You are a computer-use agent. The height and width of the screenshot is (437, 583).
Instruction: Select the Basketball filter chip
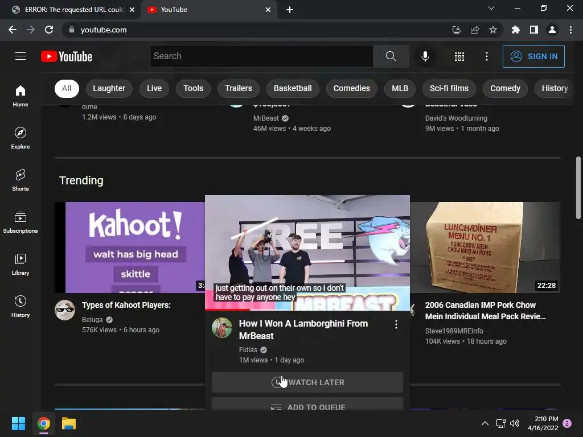point(293,88)
